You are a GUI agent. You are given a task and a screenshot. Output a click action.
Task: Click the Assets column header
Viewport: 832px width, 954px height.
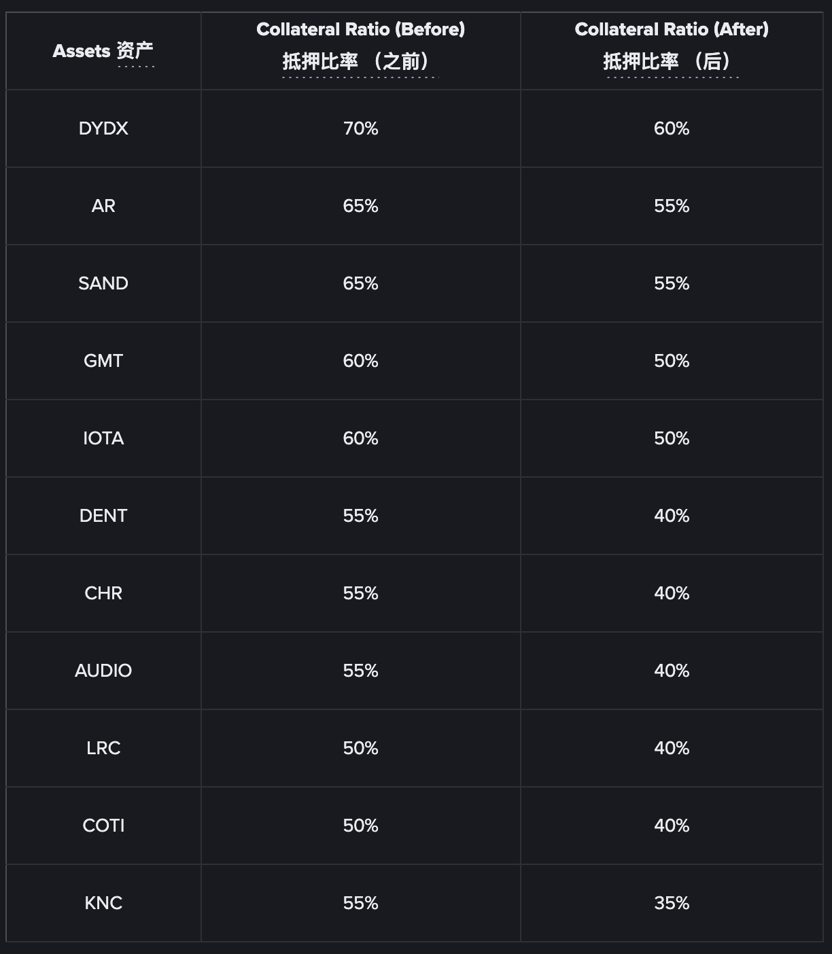point(103,51)
